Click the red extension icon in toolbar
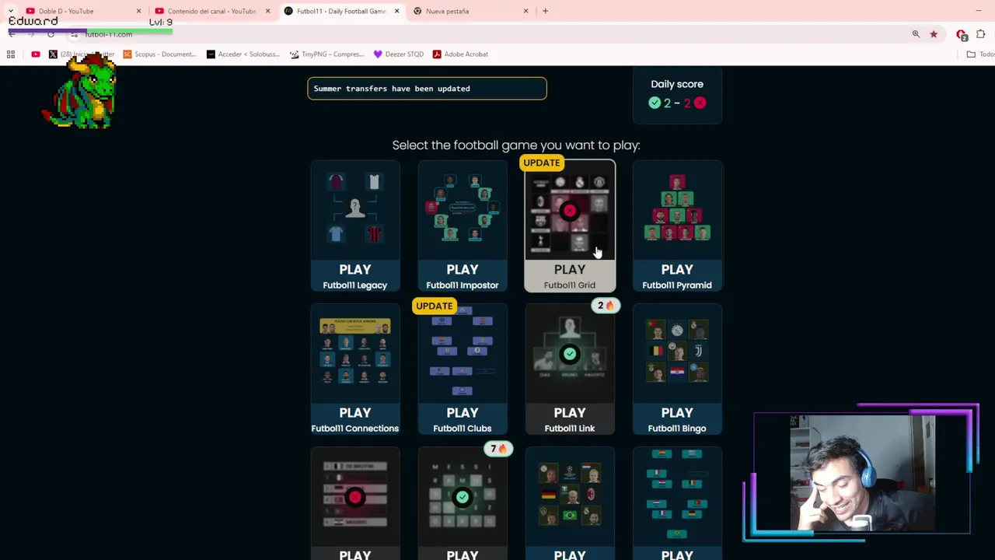Viewport: 995px width, 560px height. click(962, 34)
